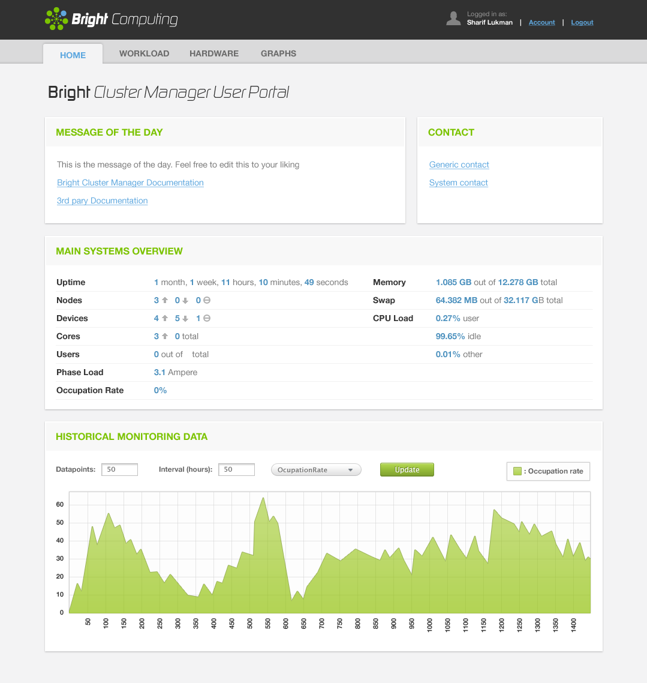
Task: Click the Devices up arrow icon
Action: click(165, 319)
